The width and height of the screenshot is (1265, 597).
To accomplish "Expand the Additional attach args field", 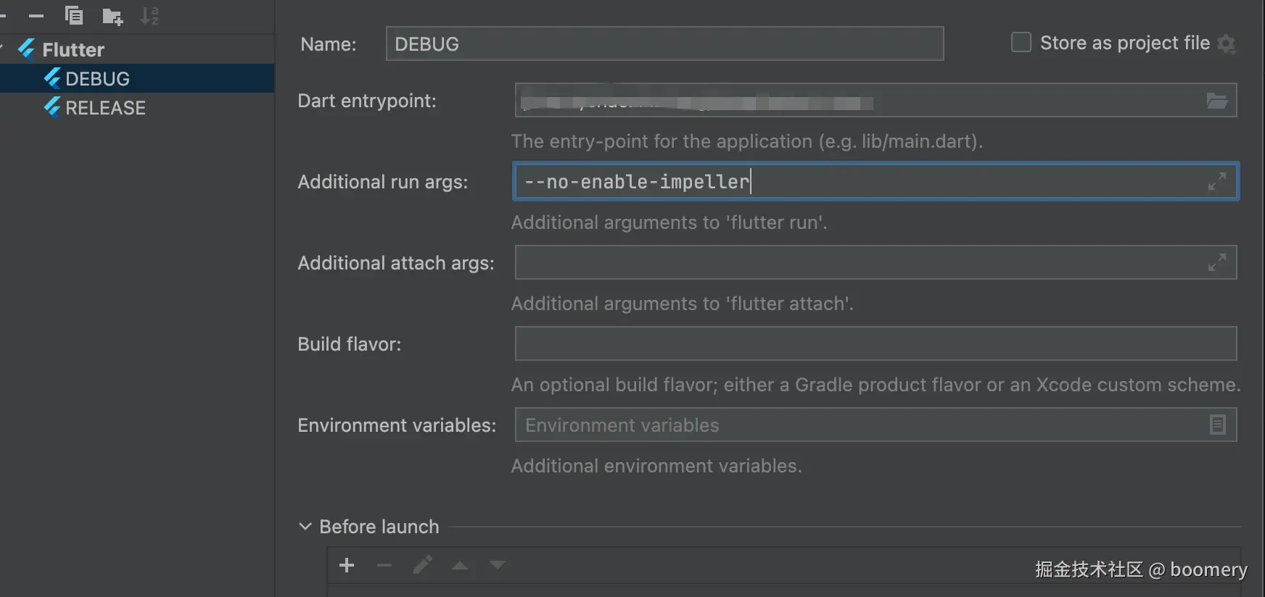I will (1216, 262).
